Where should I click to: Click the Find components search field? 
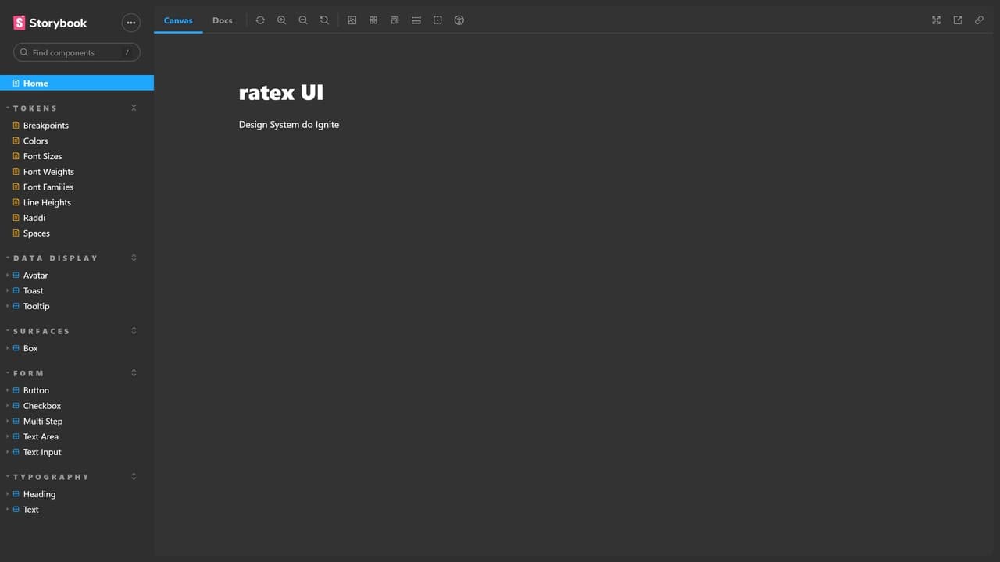coord(77,52)
